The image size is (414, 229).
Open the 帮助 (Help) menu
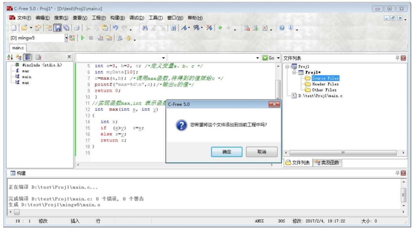click(195, 18)
